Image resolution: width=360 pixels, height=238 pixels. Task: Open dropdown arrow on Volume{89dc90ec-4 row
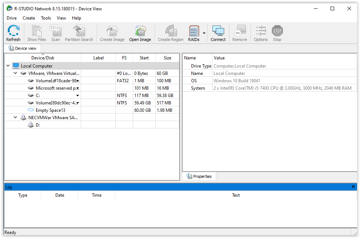tap(78, 103)
